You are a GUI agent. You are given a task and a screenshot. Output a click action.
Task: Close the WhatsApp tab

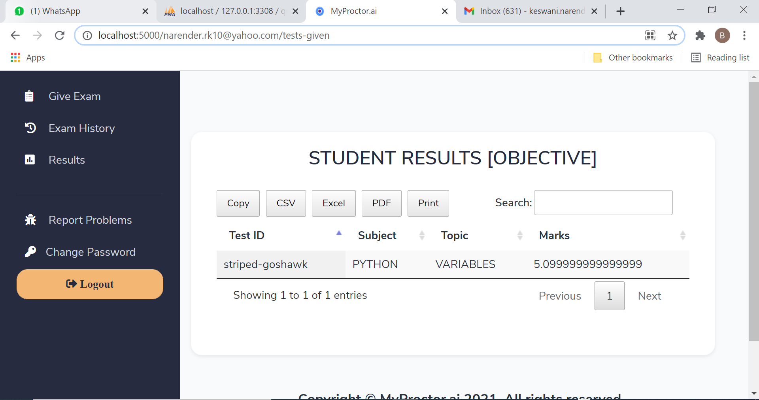click(145, 11)
